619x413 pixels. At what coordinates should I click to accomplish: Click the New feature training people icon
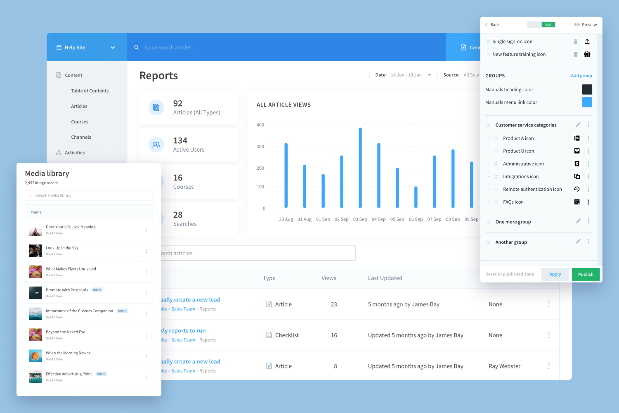coord(587,54)
